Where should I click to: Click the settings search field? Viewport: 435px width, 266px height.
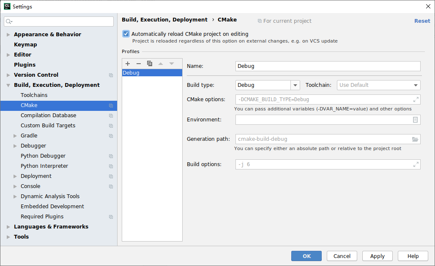[58, 21]
